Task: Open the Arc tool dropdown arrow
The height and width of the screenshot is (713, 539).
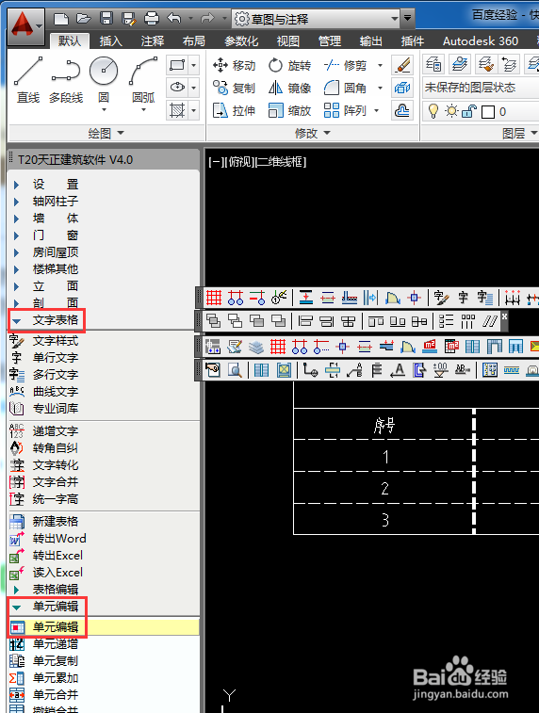Action: point(143,109)
